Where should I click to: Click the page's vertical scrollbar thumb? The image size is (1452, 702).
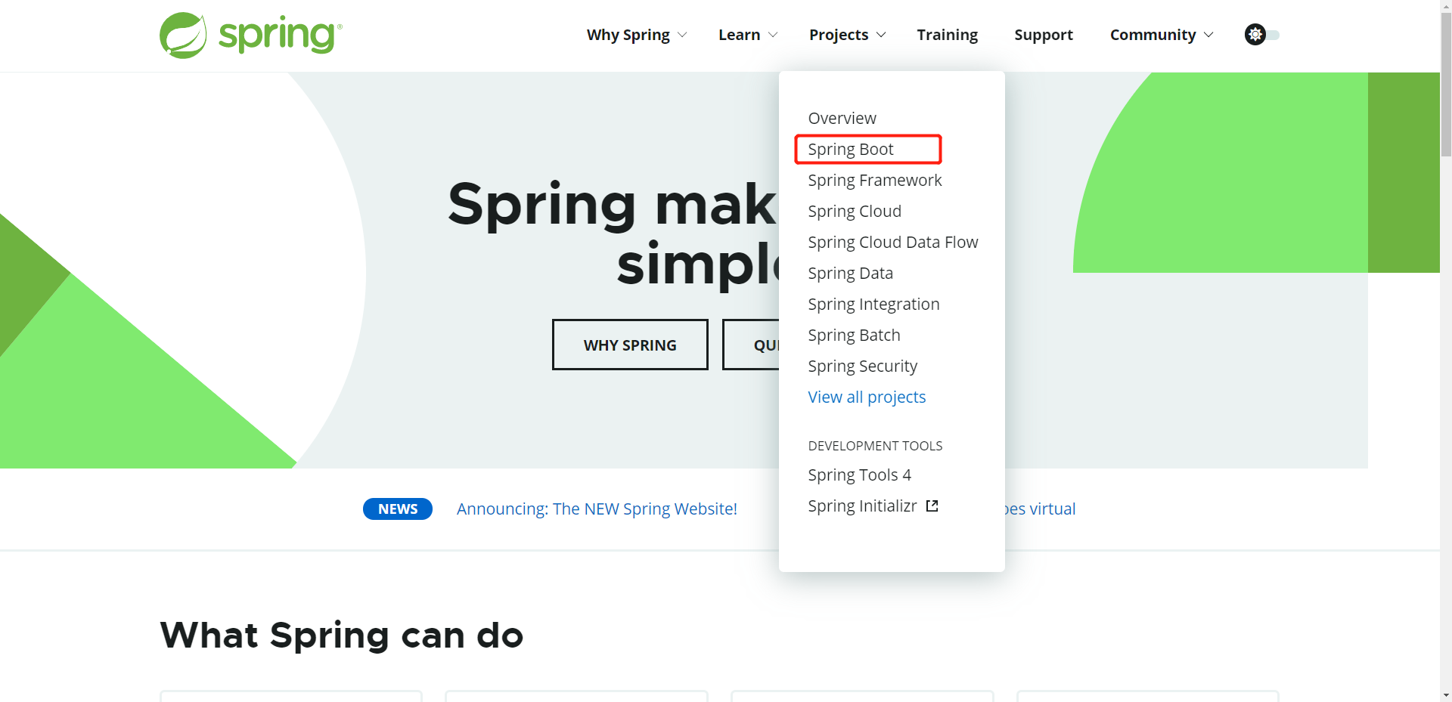1445,83
